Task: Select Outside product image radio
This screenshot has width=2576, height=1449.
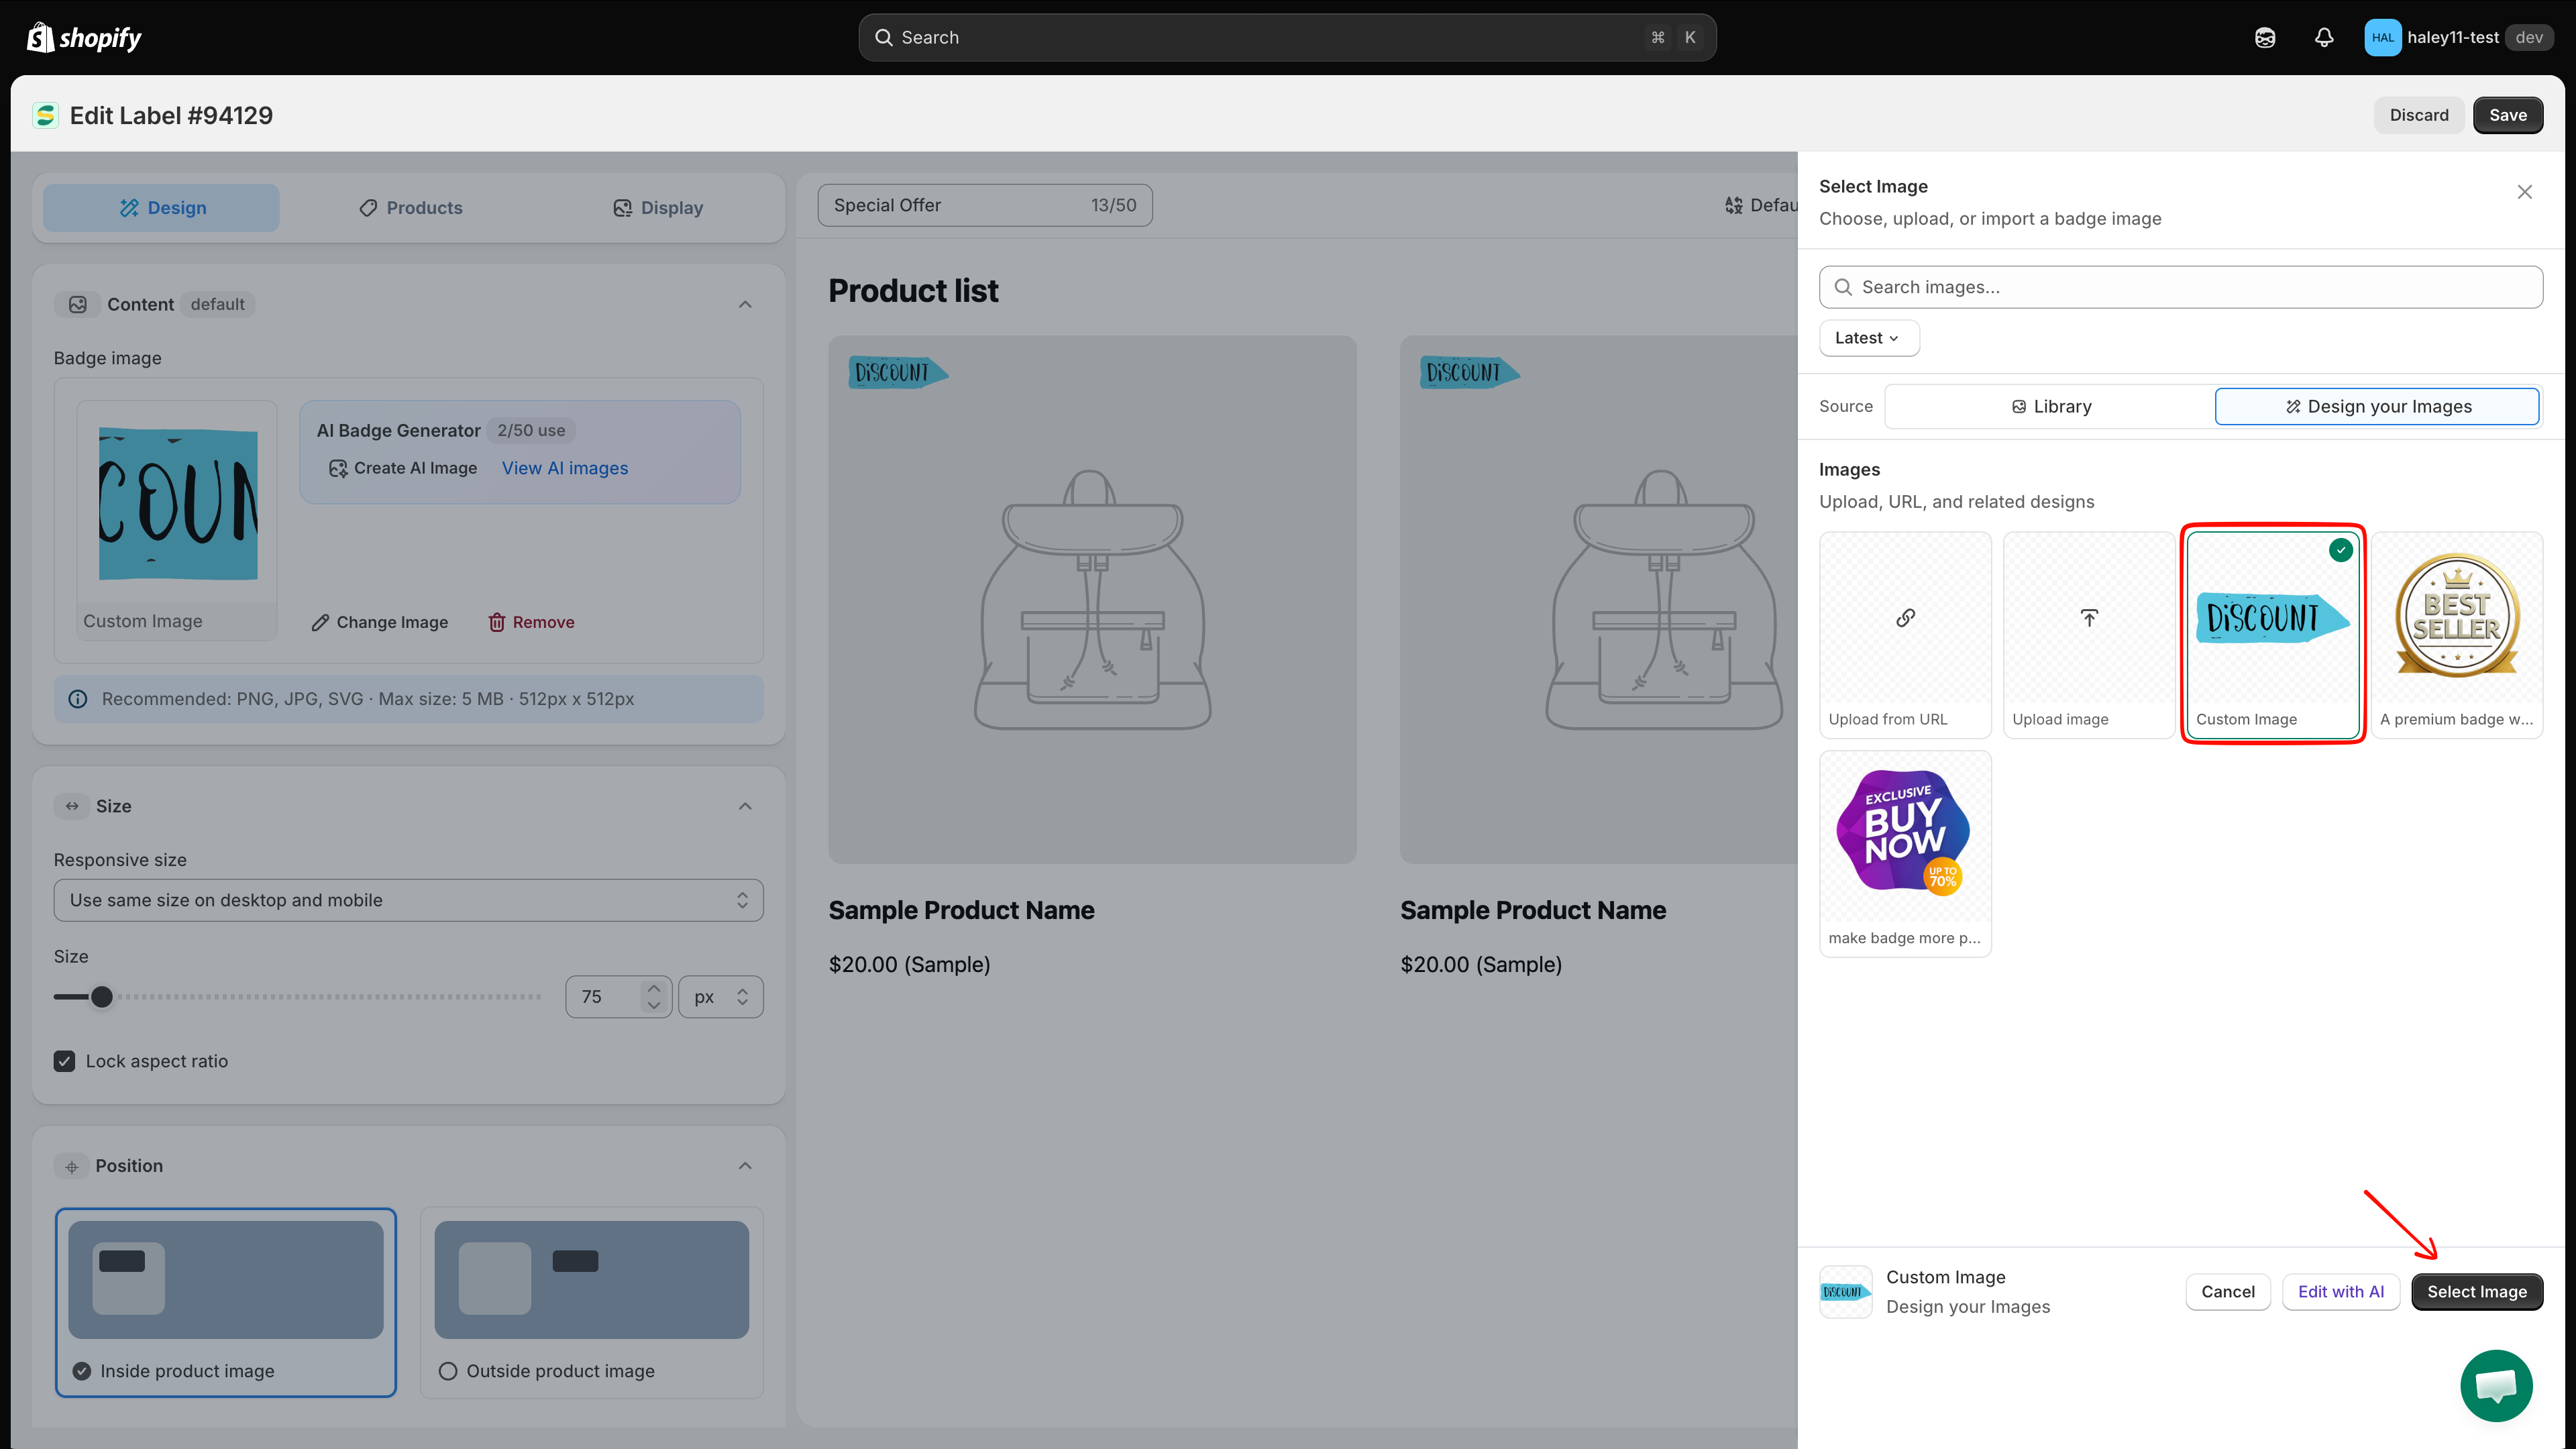Action: click(448, 1371)
